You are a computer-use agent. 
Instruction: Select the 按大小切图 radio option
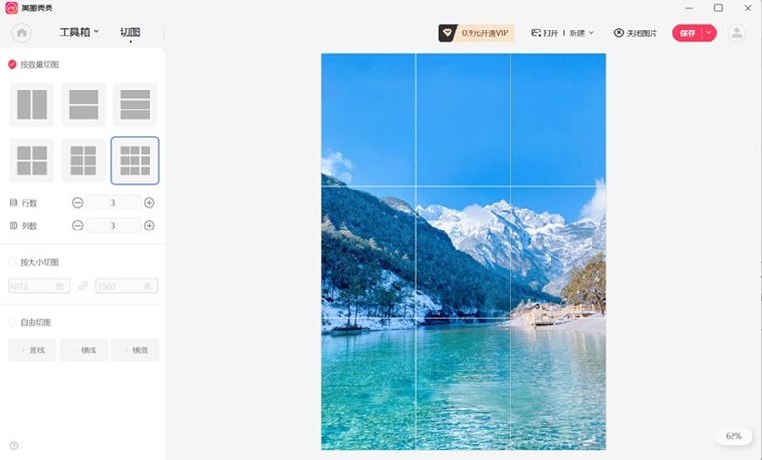pyautogui.click(x=12, y=262)
